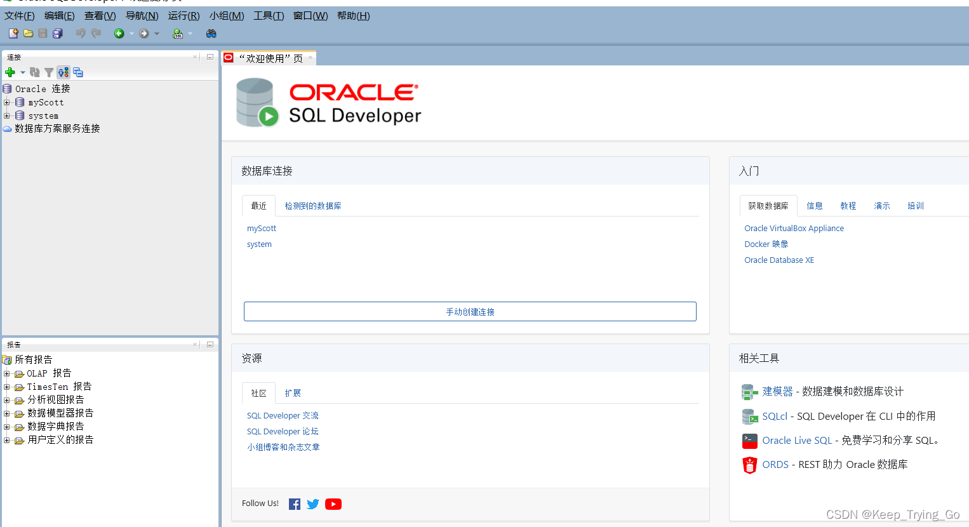Click the Open folder toolbar icon
This screenshot has height=527, width=969.
coord(28,33)
